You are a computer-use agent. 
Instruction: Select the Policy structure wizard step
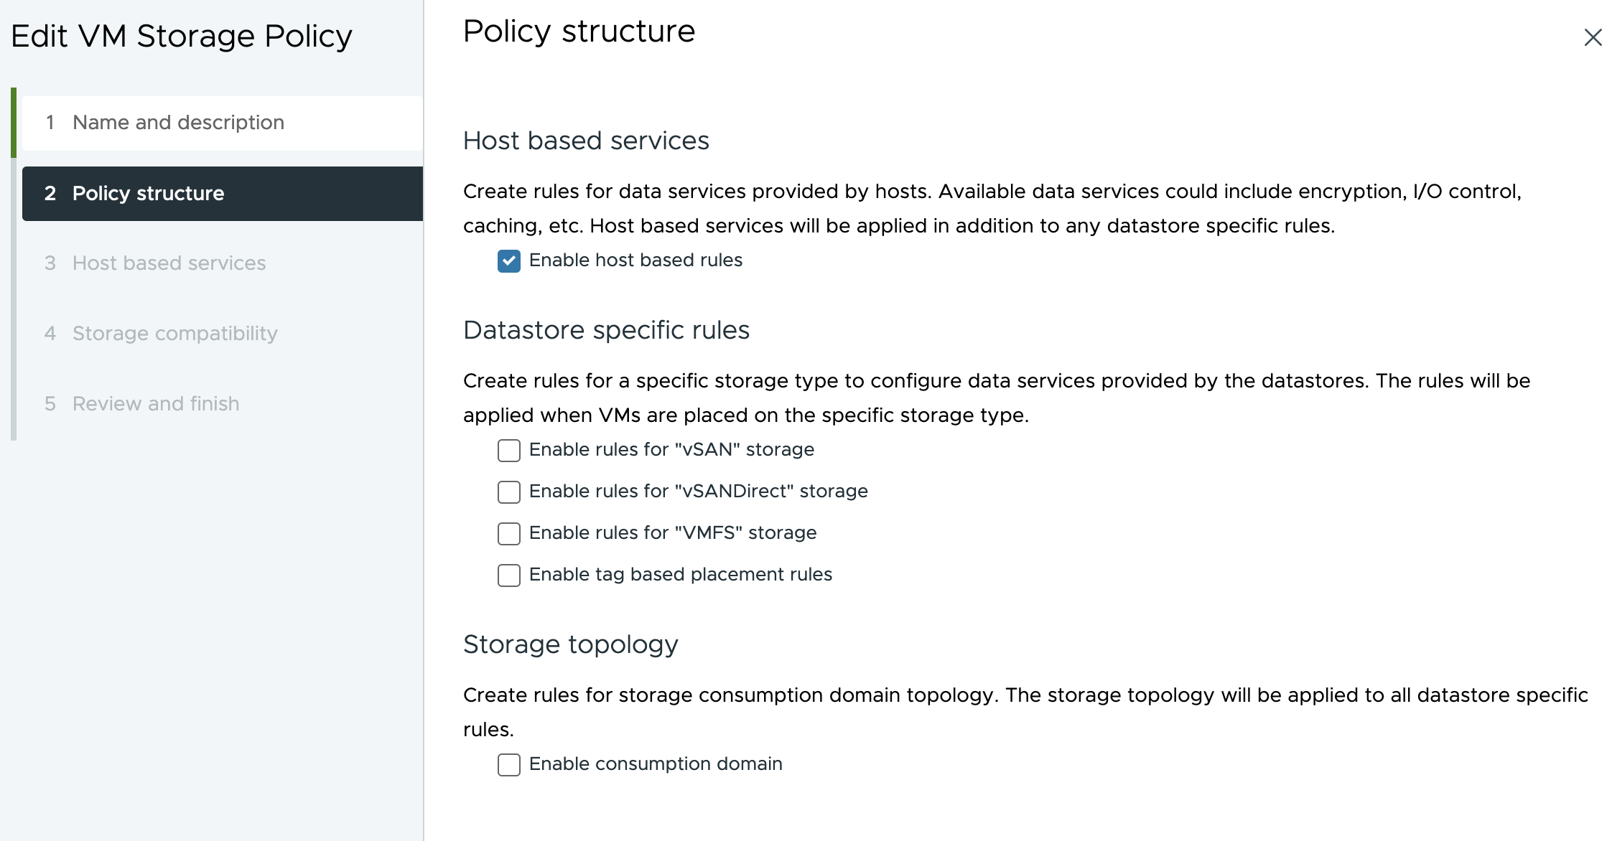148,193
